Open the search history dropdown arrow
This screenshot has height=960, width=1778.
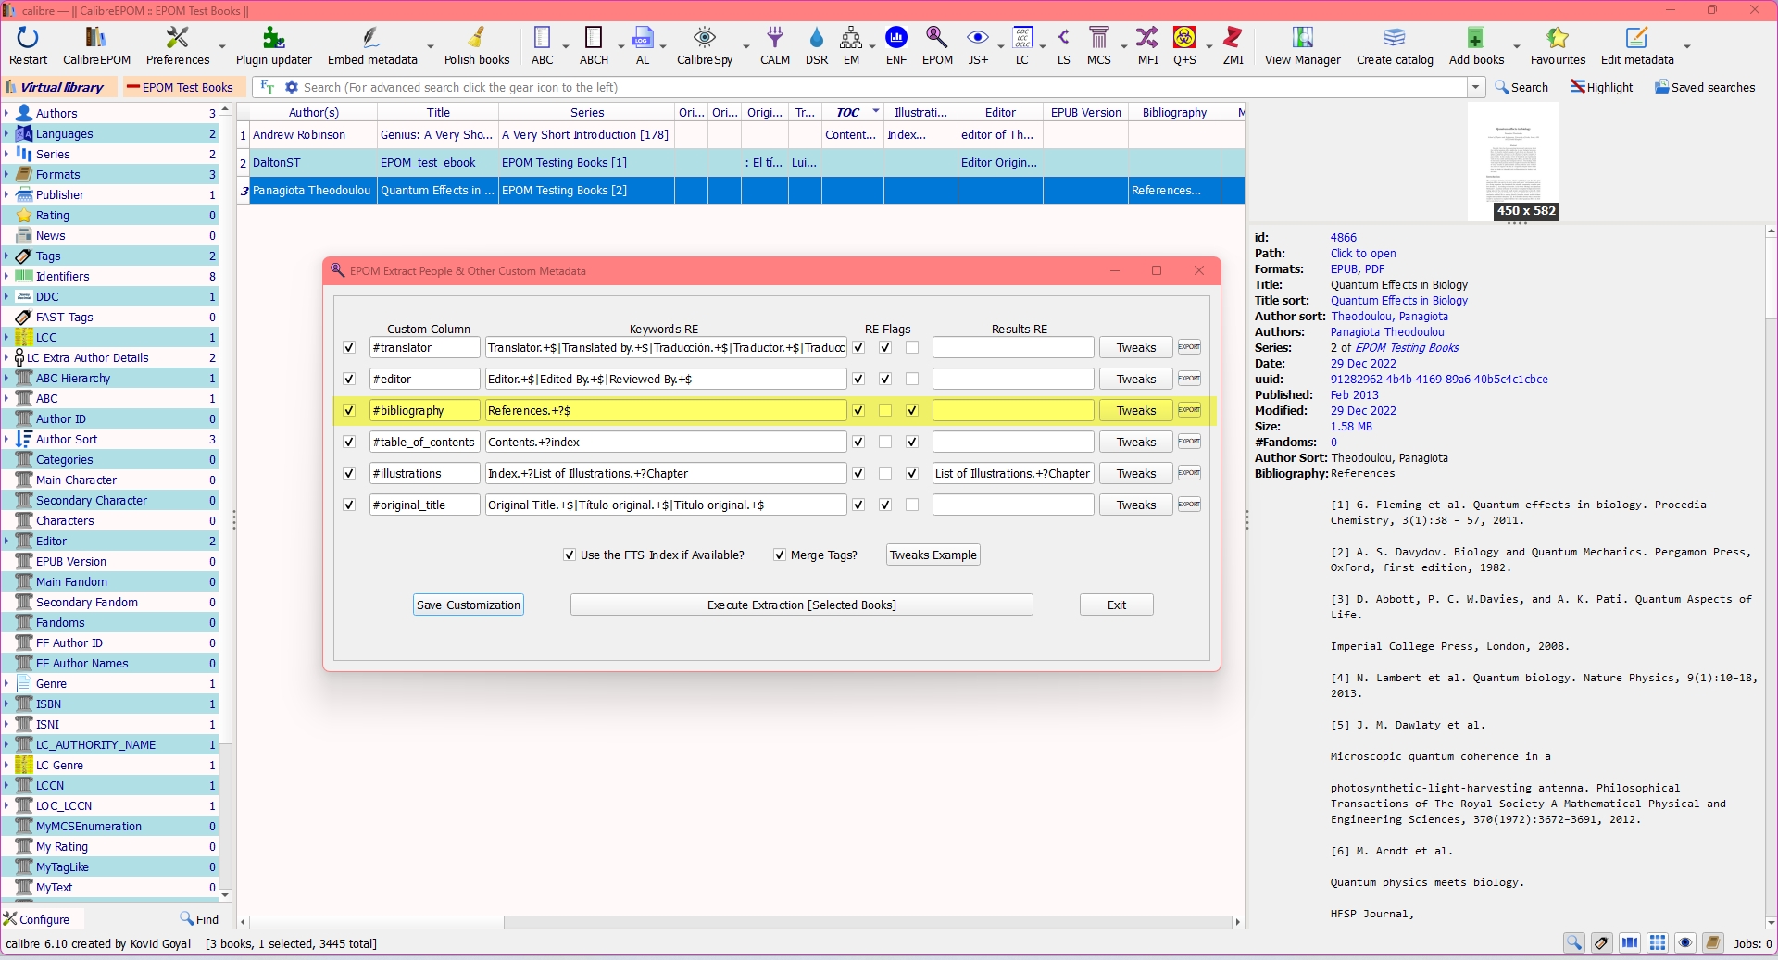click(1475, 87)
